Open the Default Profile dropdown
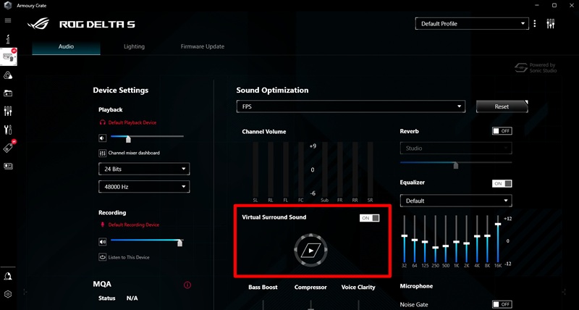579x310 pixels. tap(472, 24)
